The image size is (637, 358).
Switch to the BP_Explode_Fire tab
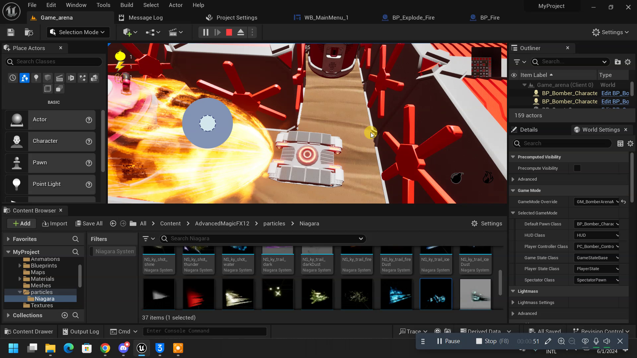[413, 18]
